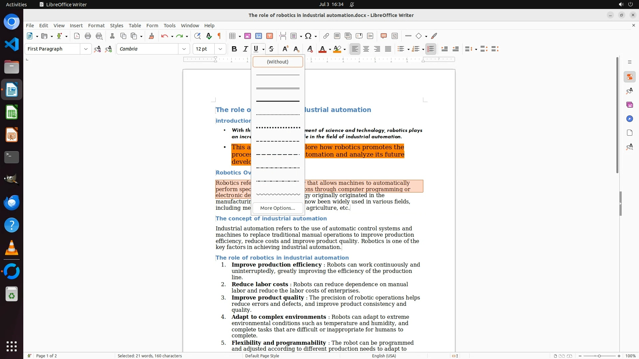The width and height of the screenshot is (639, 359).
Task: Click the Insert Hyperlink icon
Action: point(326,36)
